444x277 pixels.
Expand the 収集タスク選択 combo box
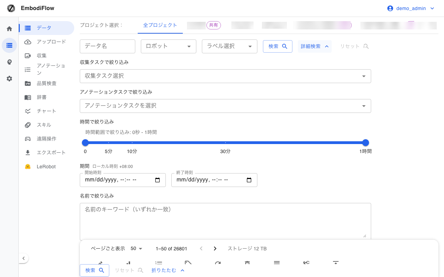(225, 76)
